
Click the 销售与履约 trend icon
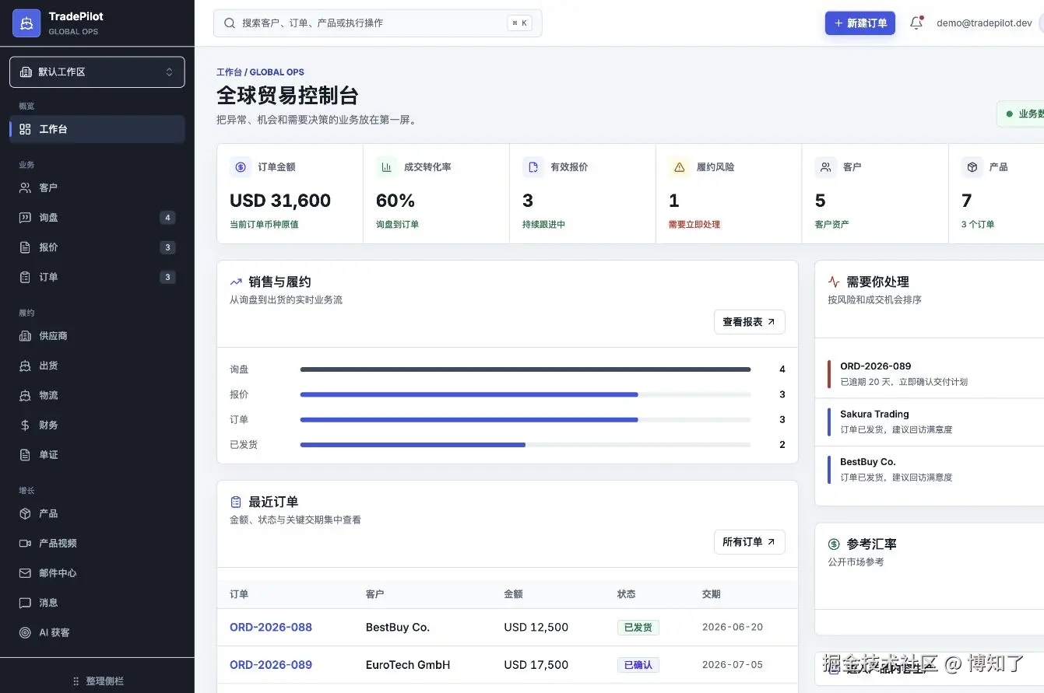pyautogui.click(x=236, y=282)
